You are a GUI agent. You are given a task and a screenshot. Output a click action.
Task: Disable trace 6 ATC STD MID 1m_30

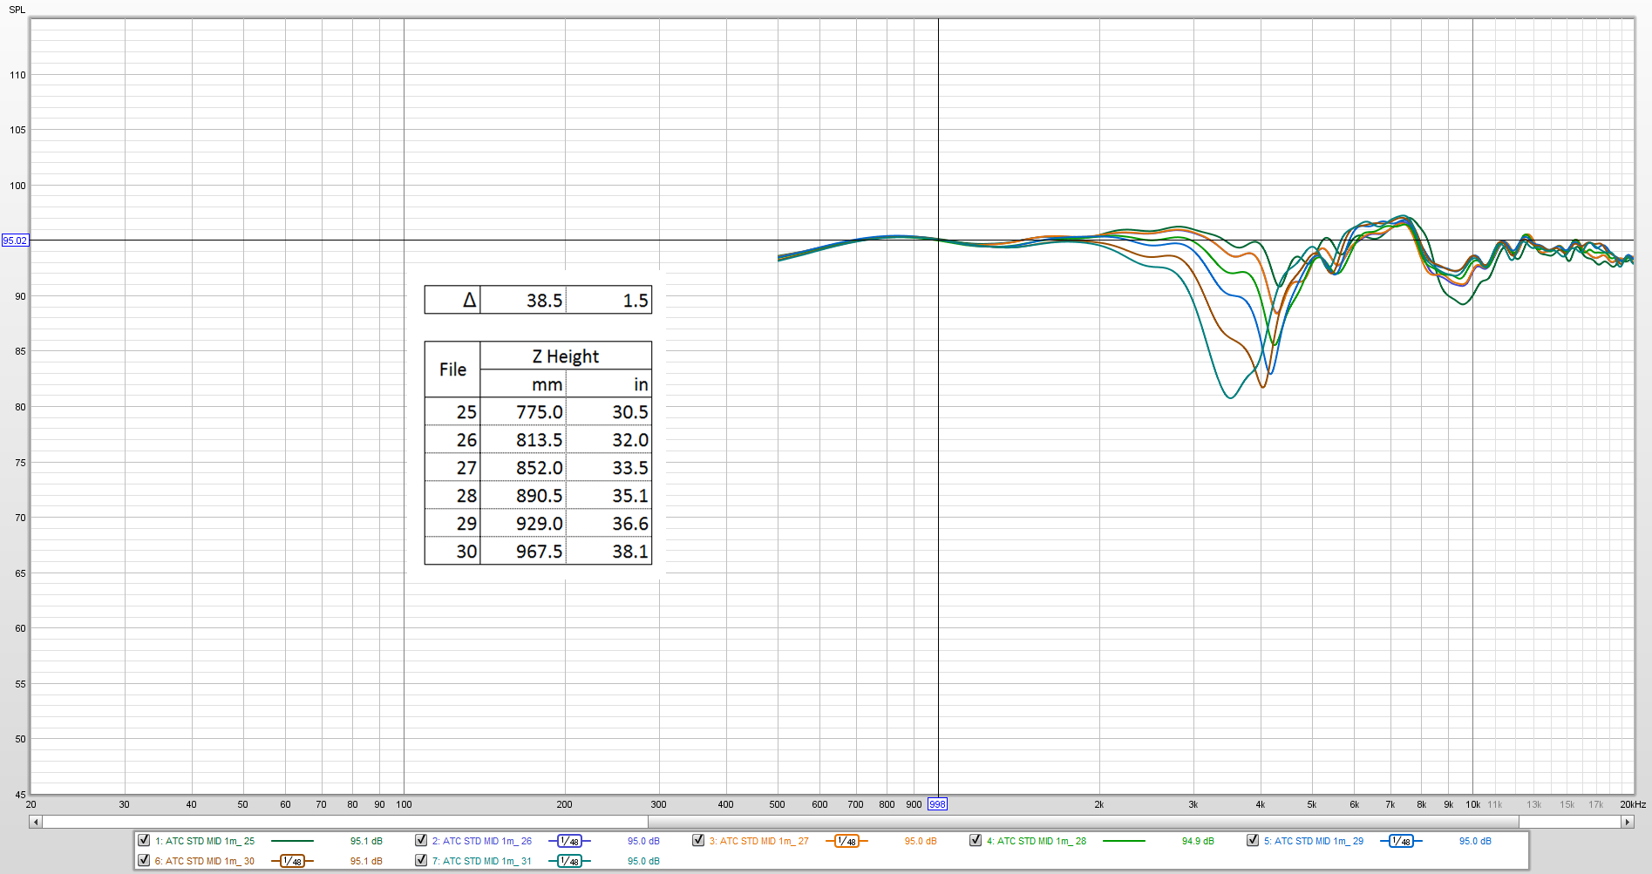click(144, 860)
